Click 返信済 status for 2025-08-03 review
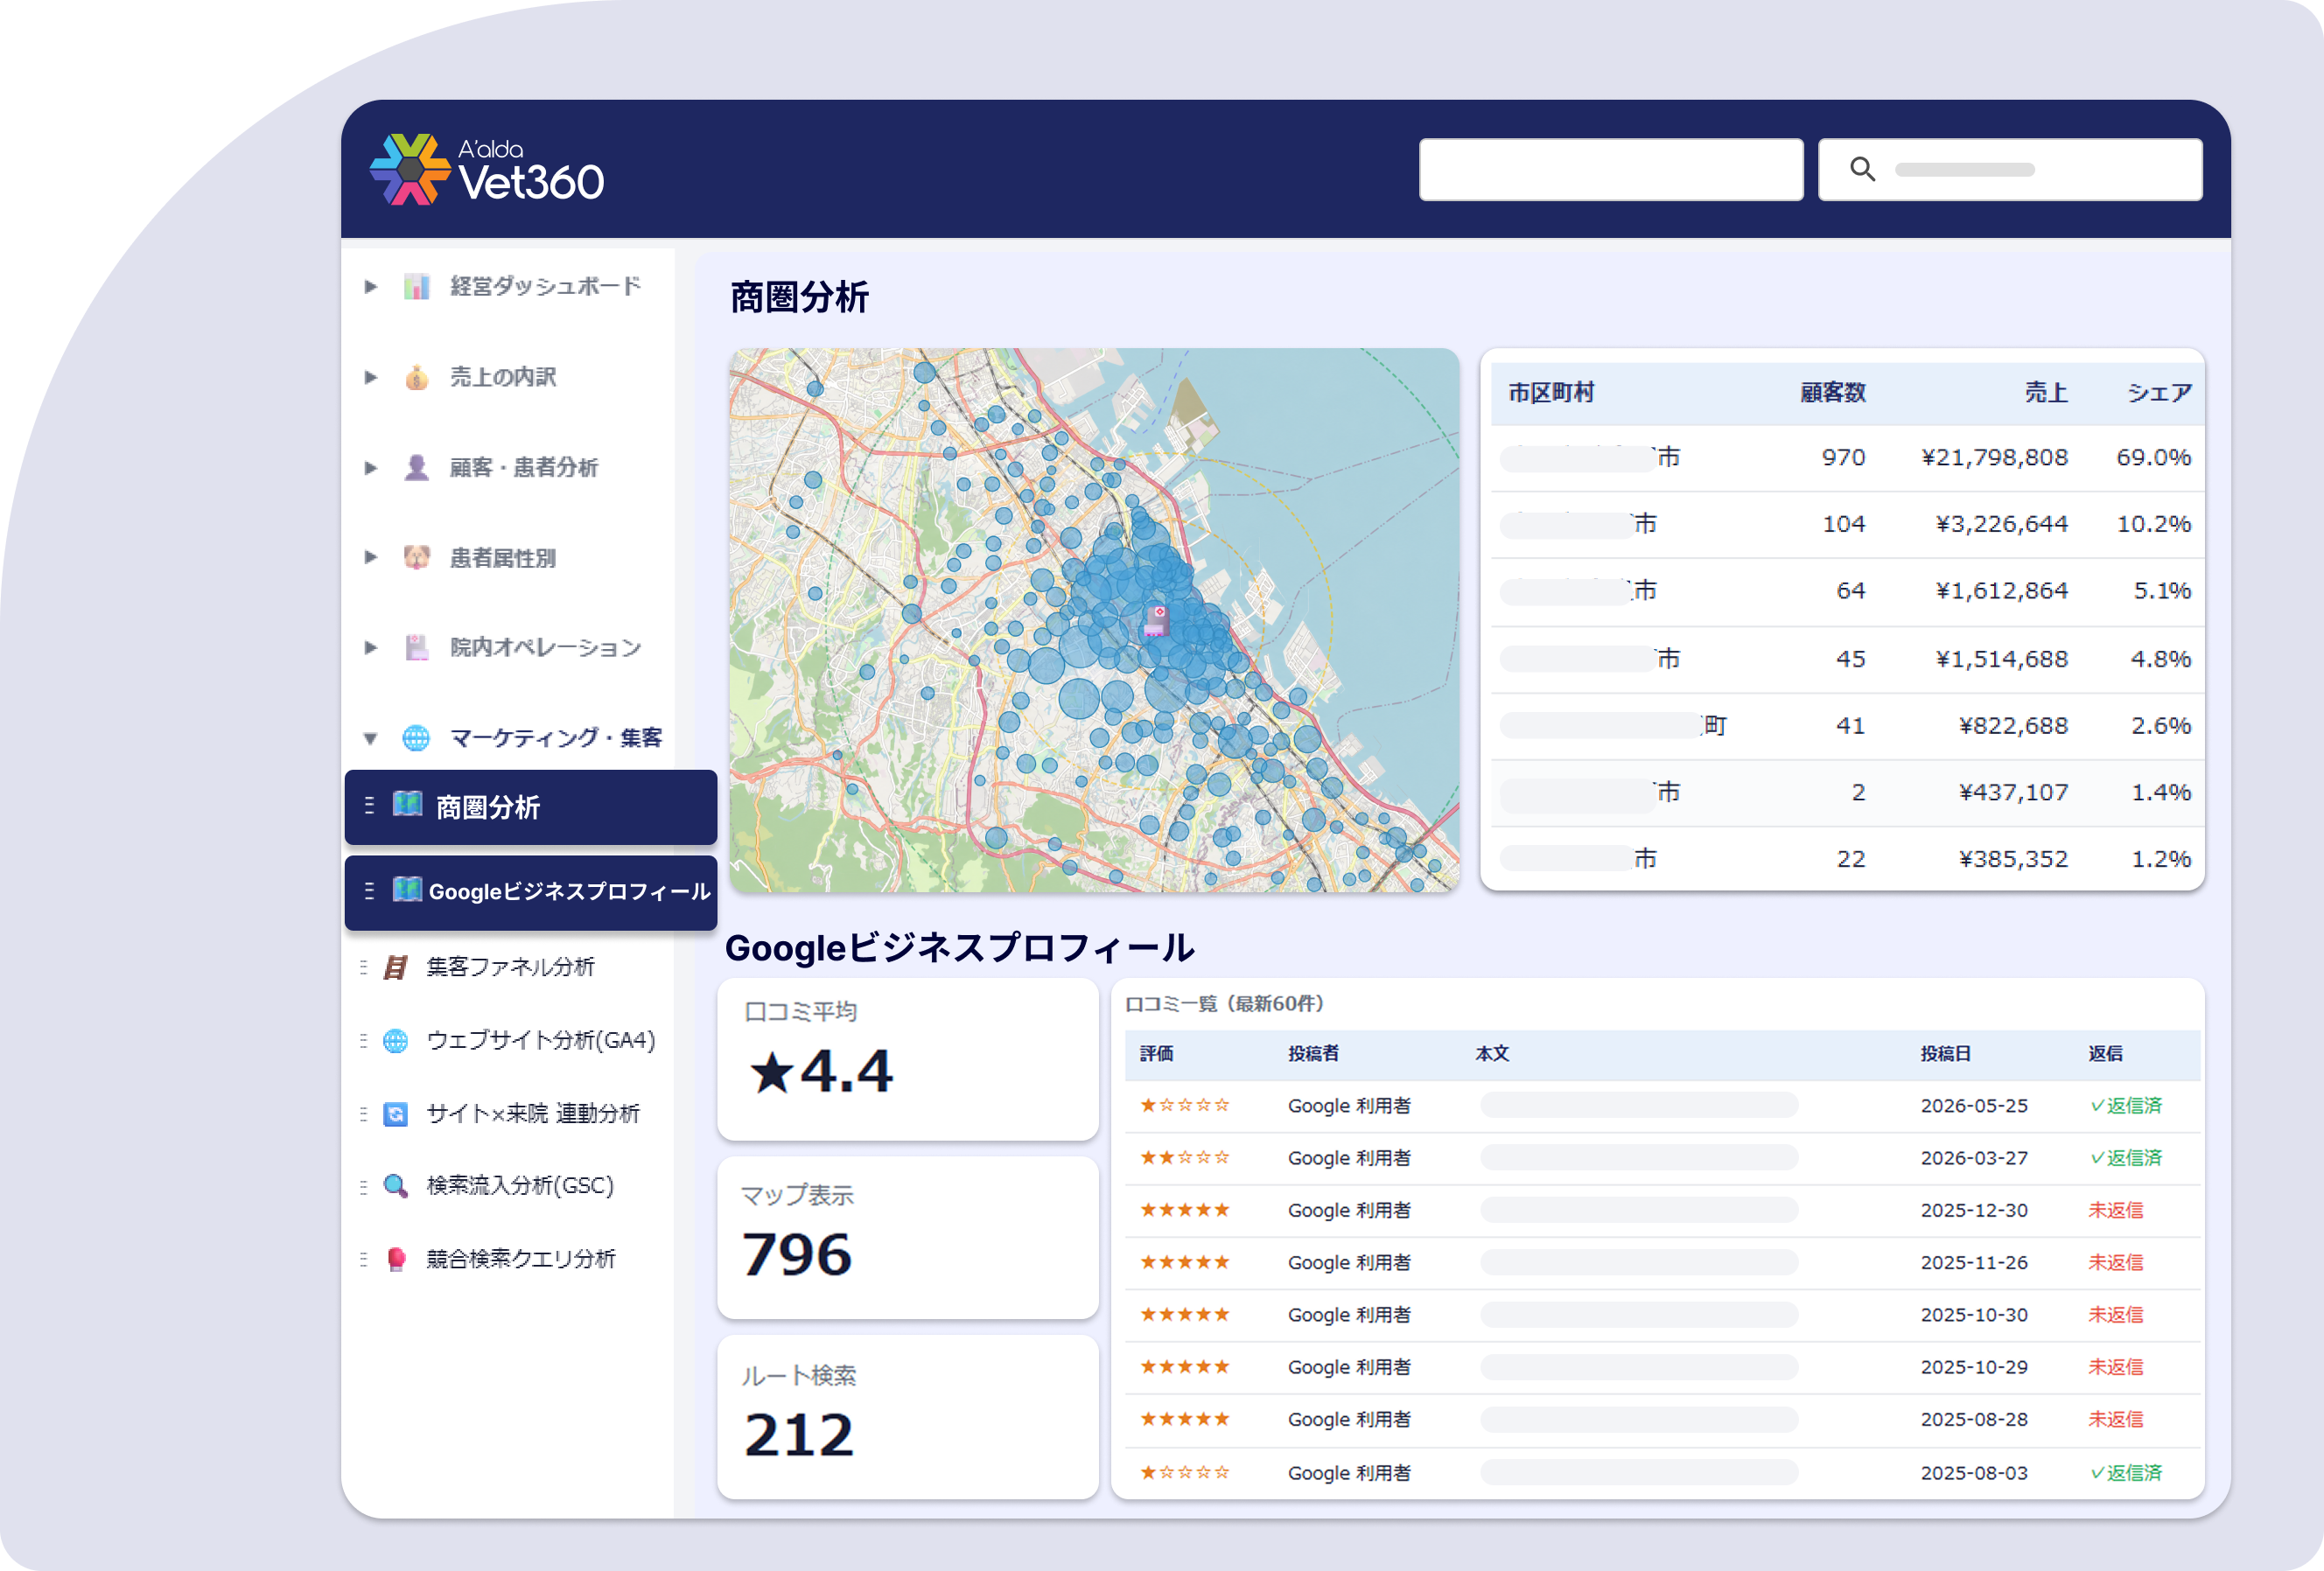The image size is (2324, 1571). pyautogui.click(x=2126, y=1473)
